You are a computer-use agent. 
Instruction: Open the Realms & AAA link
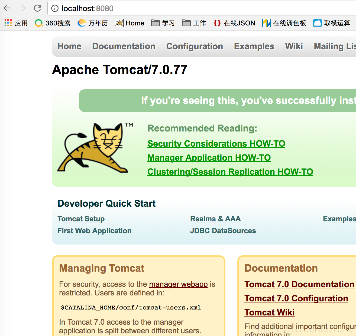click(x=215, y=219)
